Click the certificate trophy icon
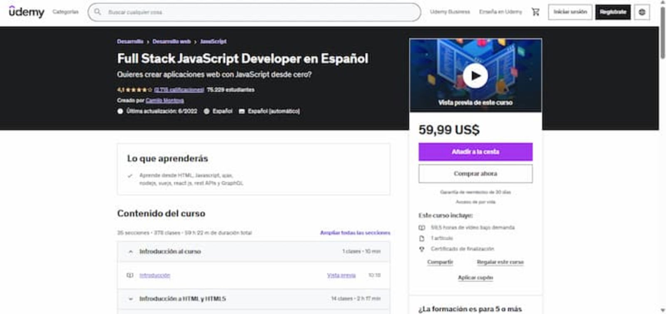This screenshot has width=666, height=314. click(422, 249)
